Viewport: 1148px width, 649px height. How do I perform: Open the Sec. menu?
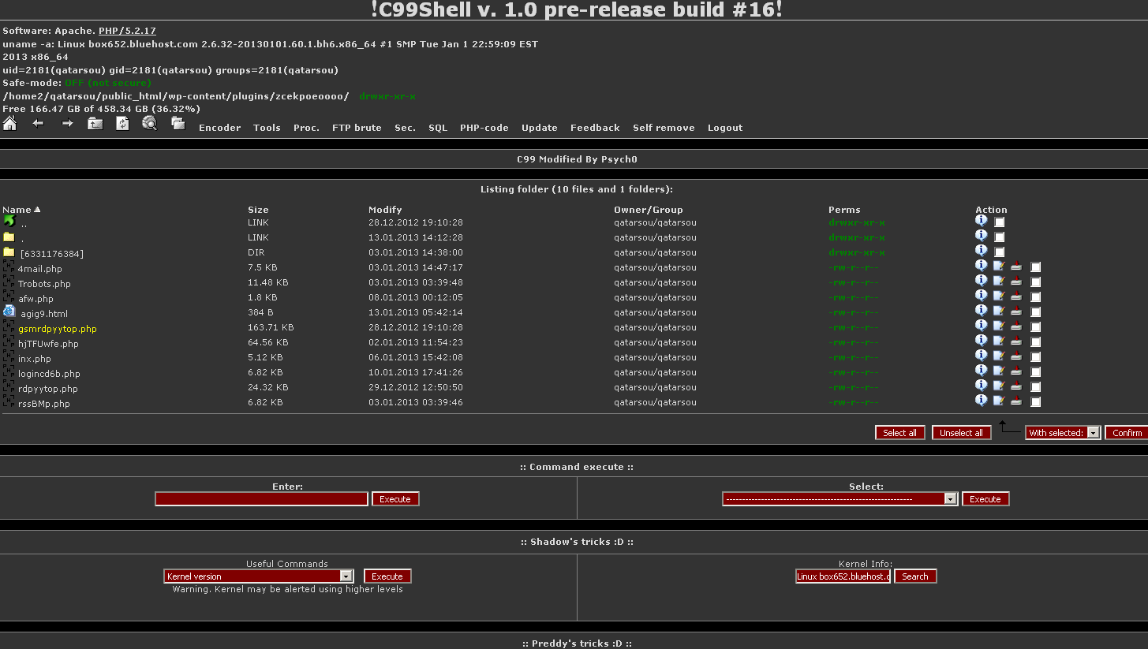click(x=406, y=128)
